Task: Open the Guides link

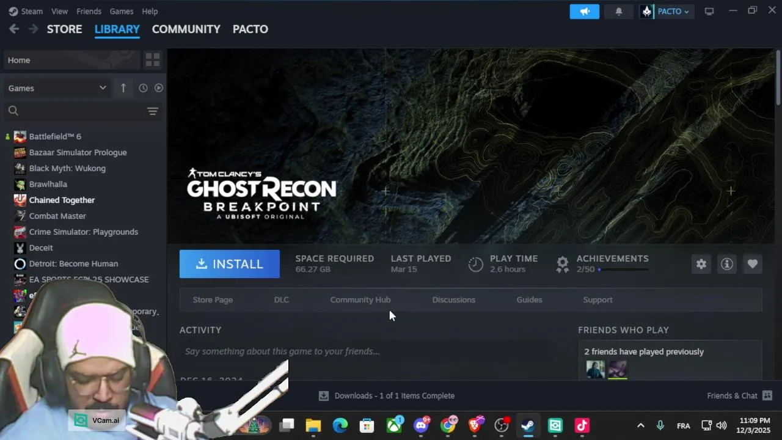Action: (529, 300)
